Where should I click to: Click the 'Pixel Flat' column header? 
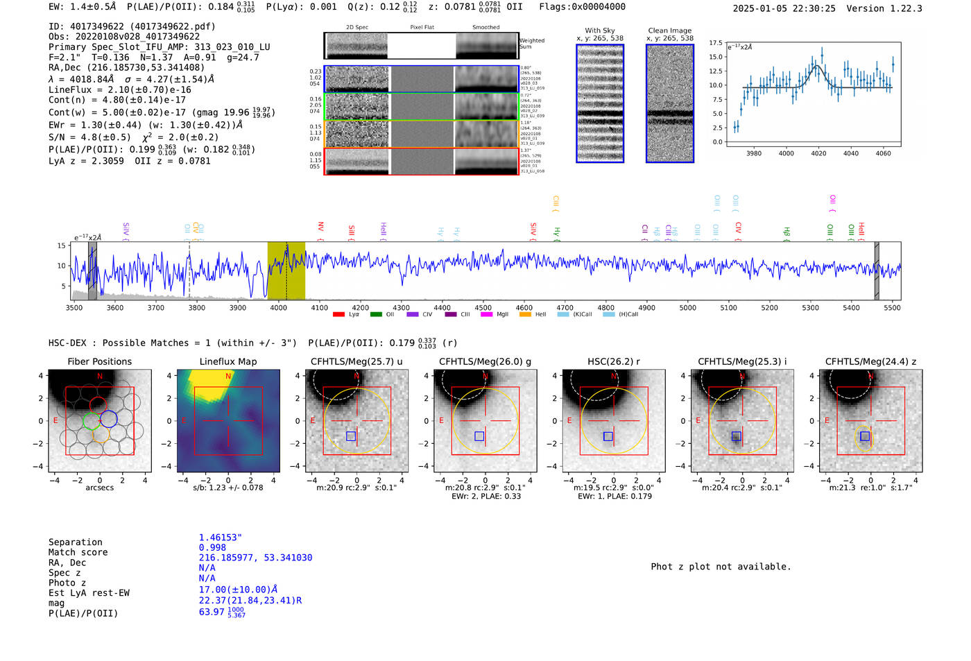[422, 28]
